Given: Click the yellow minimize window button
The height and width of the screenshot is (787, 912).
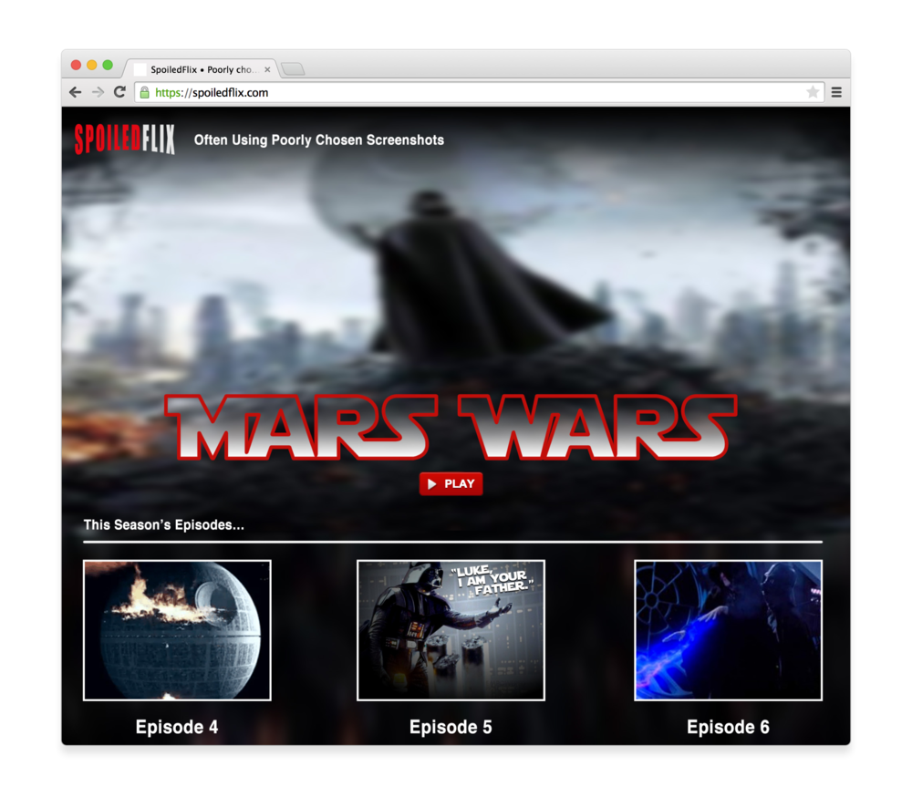Looking at the screenshot, I should tap(92, 65).
